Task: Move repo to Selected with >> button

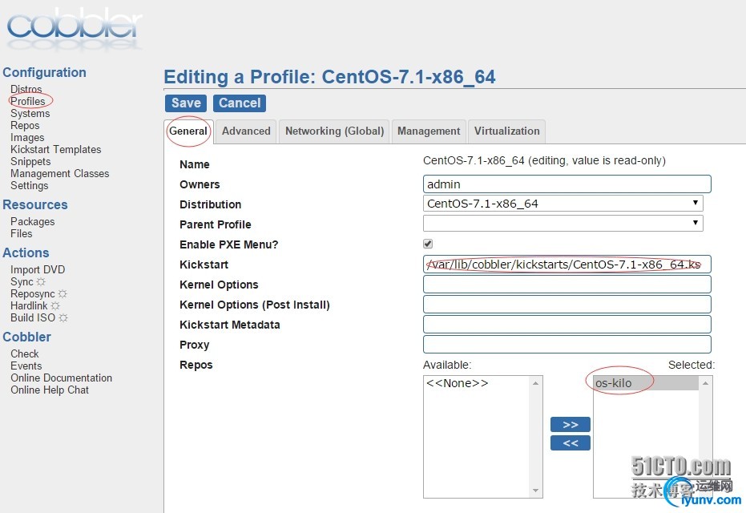Action: (571, 425)
